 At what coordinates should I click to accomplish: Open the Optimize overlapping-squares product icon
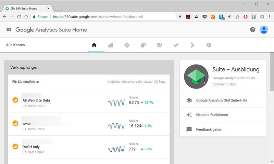143,45
